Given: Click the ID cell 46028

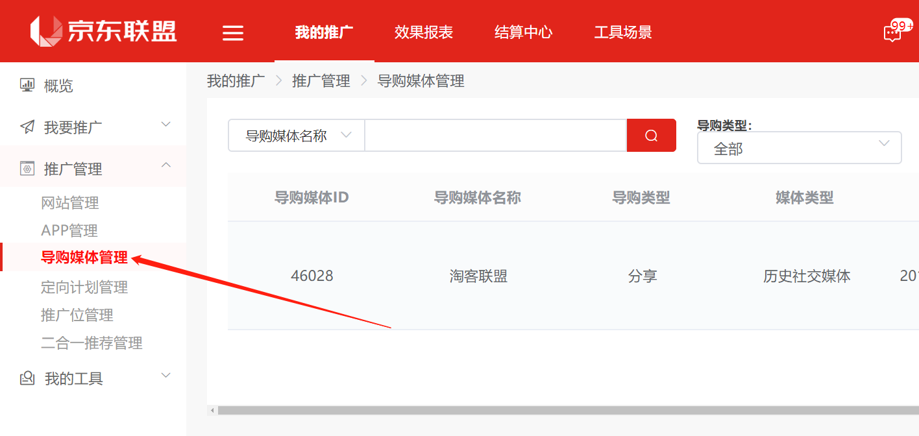Looking at the screenshot, I should tap(312, 276).
